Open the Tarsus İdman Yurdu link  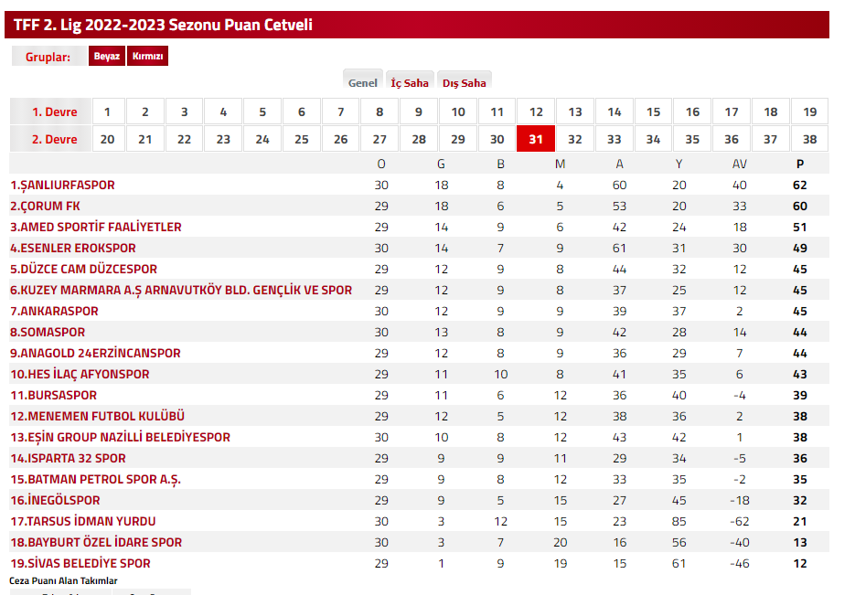coord(83,521)
